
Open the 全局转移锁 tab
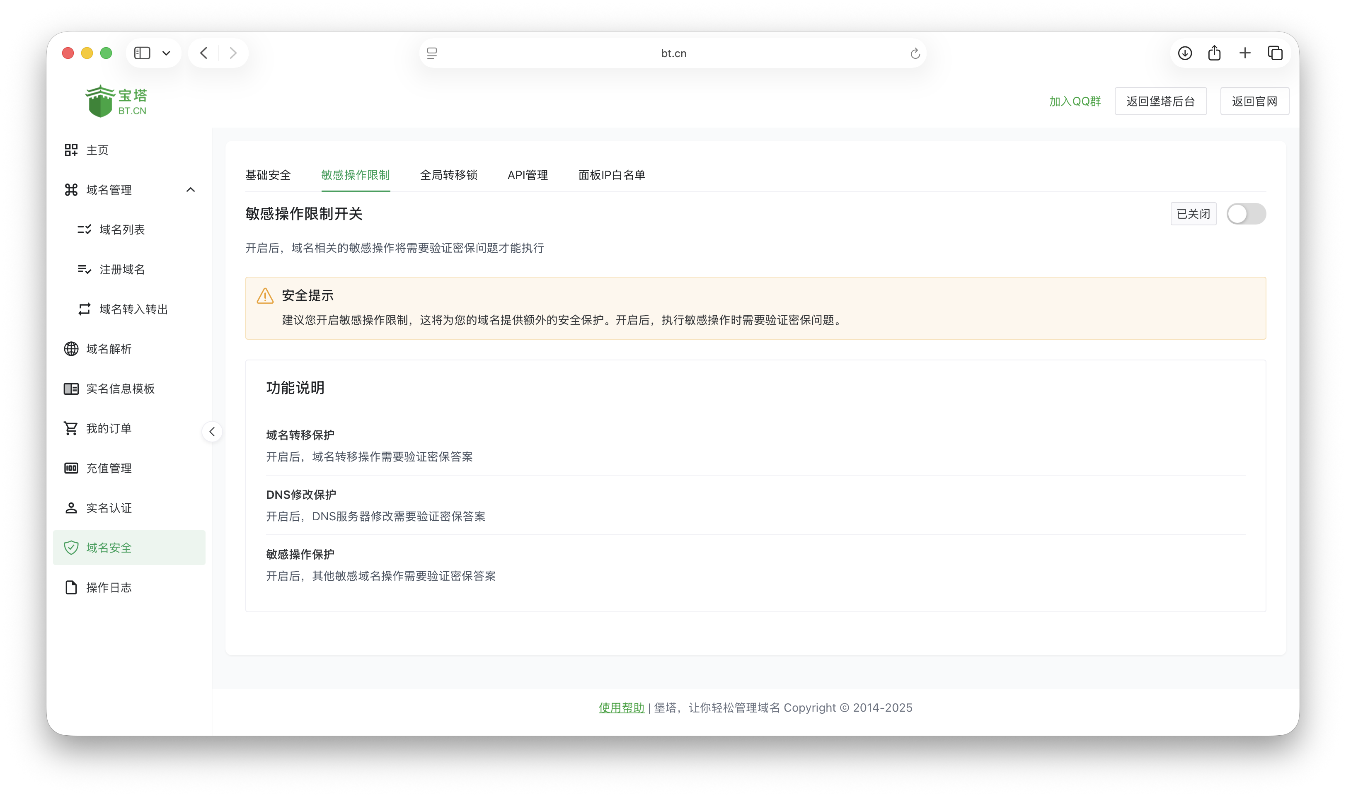[449, 175]
